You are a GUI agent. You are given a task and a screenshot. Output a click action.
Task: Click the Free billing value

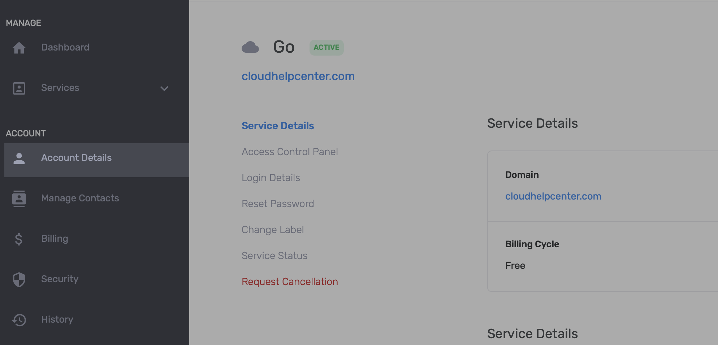(515, 266)
